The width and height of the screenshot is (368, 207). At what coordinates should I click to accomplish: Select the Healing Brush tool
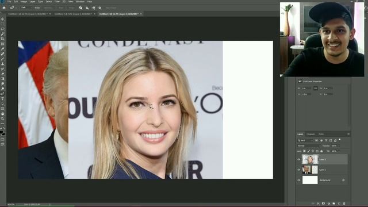pyautogui.click(x=2, y=53)
